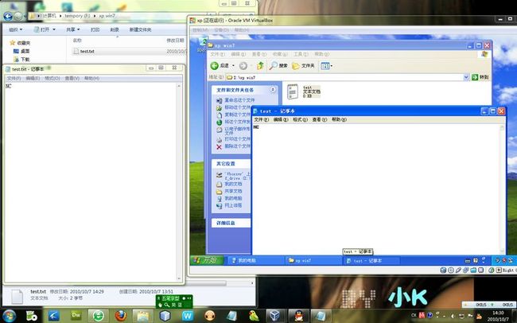Toggle the Folders (文件夹) pane in XP Explorer
517x323 pixels.
click(303, 66)
